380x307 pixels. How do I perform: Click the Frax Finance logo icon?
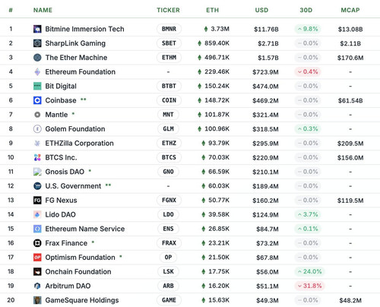37,243
